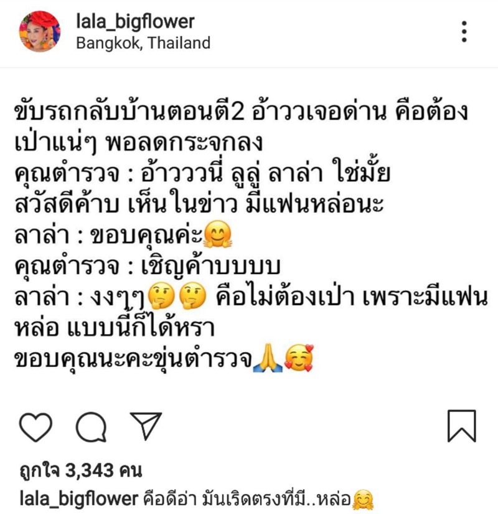Visit lala_bigflower profile from the header username
Image resolution: width=498 pixels, height=514 pixels.
135,22
